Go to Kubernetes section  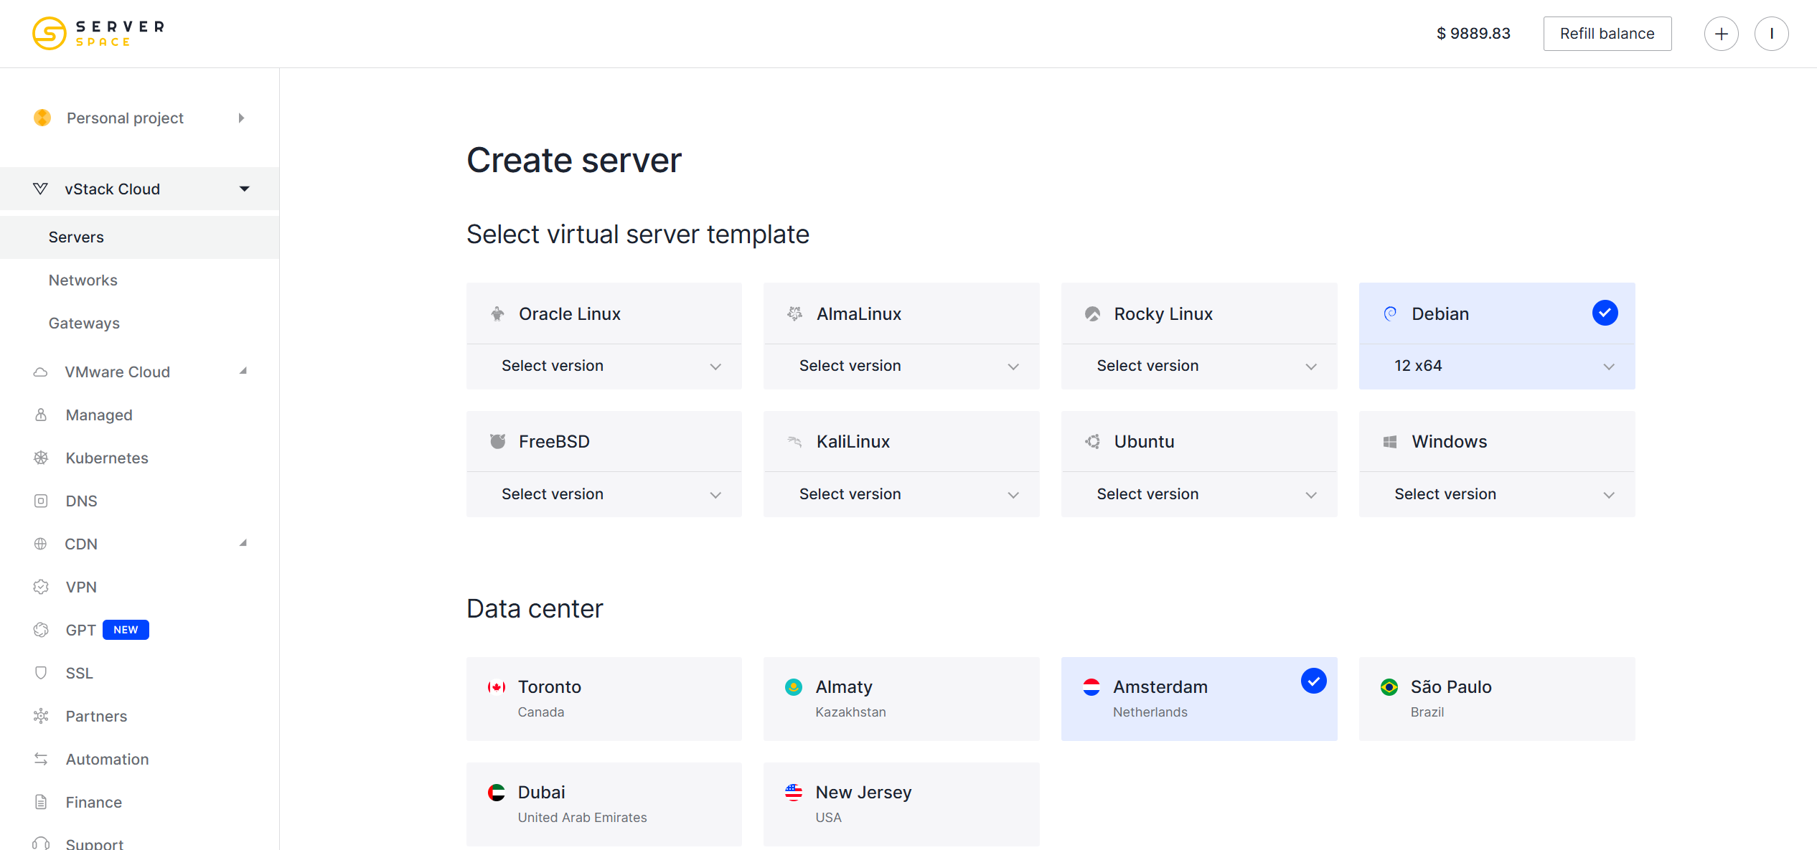[107, 458]
